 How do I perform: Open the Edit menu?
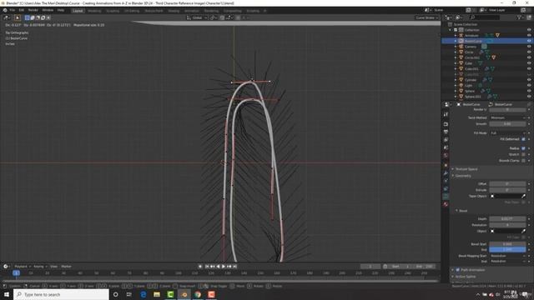tap(21, 10)
